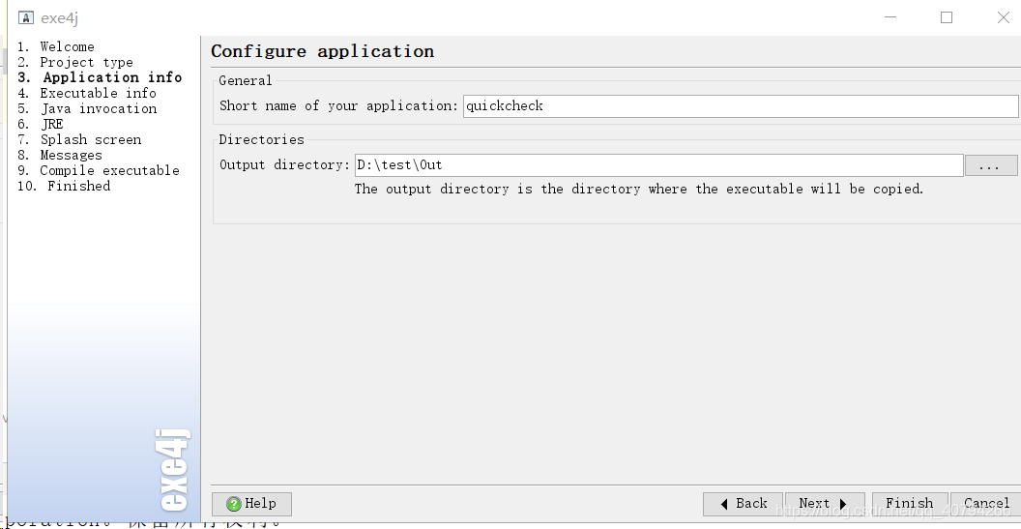
Task: Advance with the Next button
Action: (825, 504)
